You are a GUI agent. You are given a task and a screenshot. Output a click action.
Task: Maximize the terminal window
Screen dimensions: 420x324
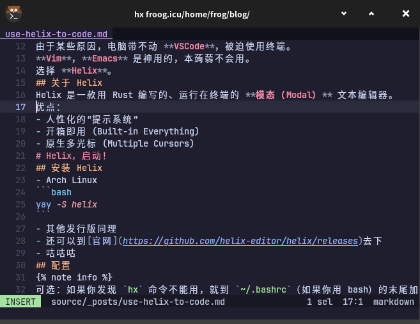coord(375,13)
